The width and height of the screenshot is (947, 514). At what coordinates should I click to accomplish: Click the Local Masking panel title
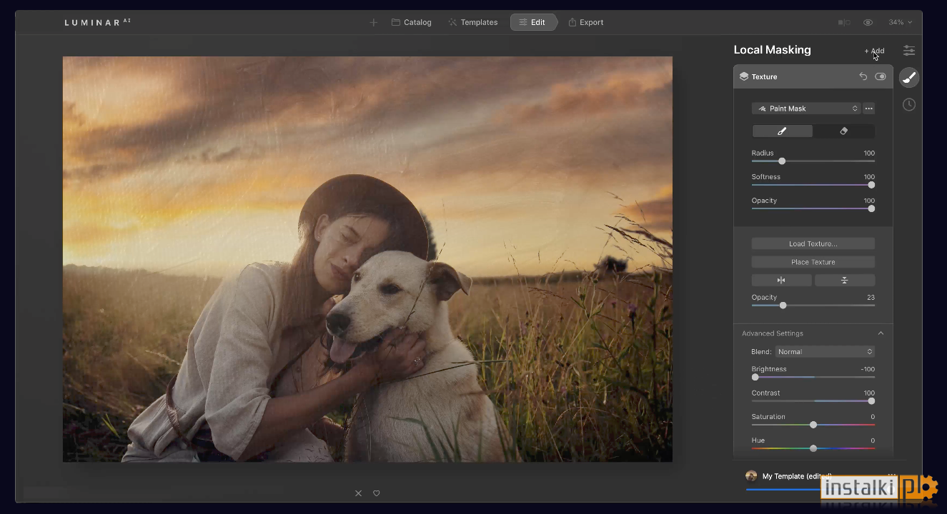pos(772,50)
